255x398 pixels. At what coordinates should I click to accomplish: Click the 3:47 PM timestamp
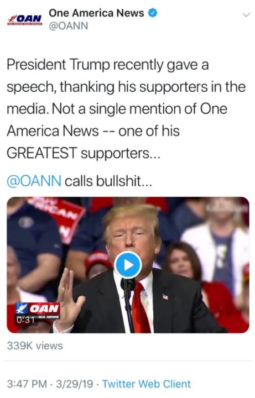pyautogui.click(x=27, y=384)
